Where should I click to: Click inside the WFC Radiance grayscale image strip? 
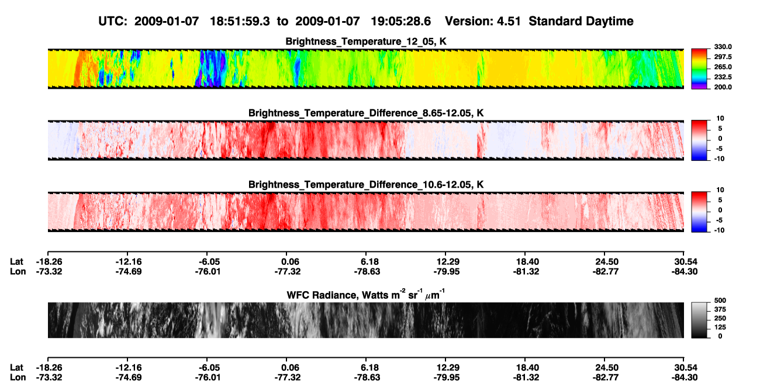(365, 320)
